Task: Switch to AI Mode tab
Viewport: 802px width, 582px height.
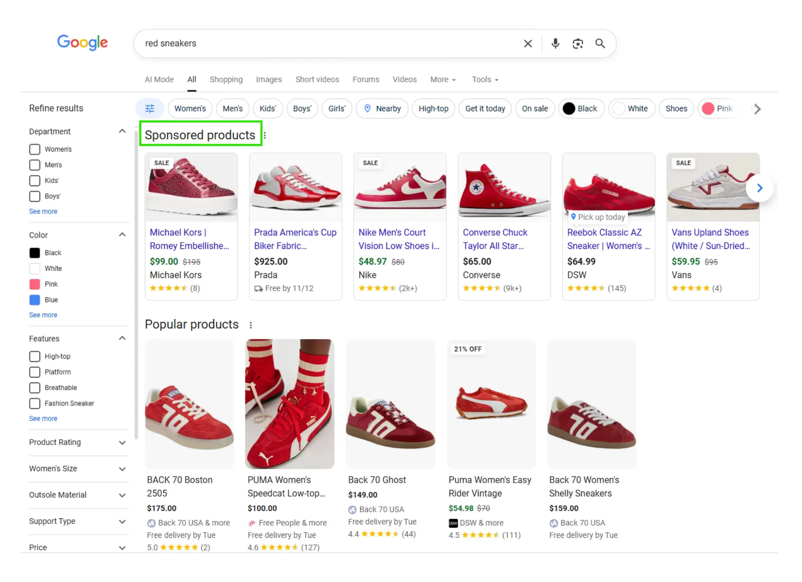Action: [x=159, y=80]
